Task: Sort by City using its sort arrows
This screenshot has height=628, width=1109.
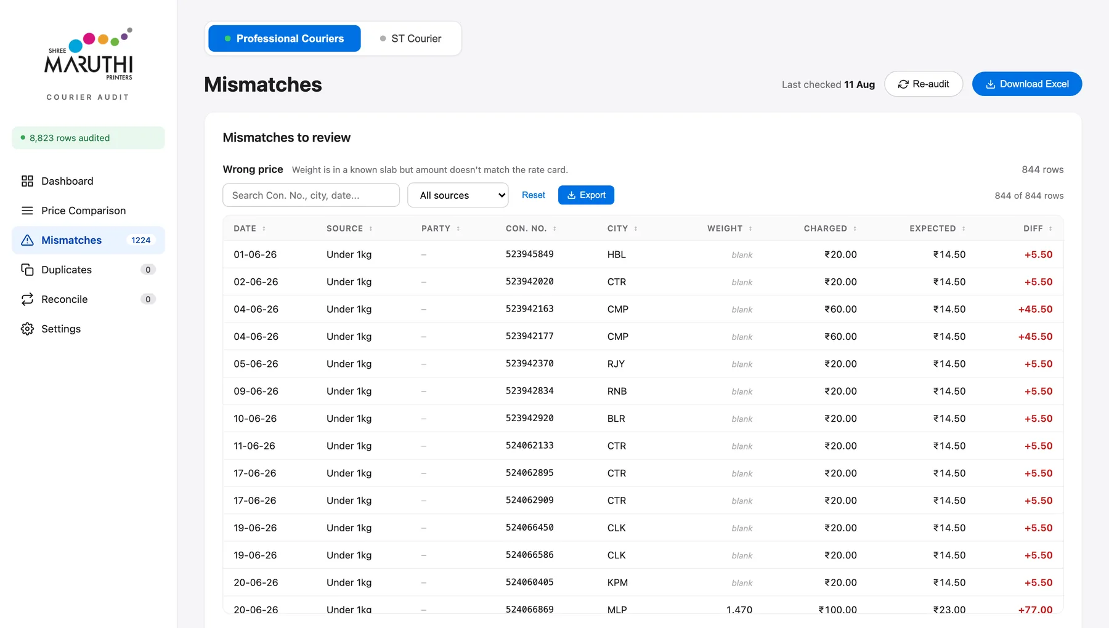Action: 636,228
